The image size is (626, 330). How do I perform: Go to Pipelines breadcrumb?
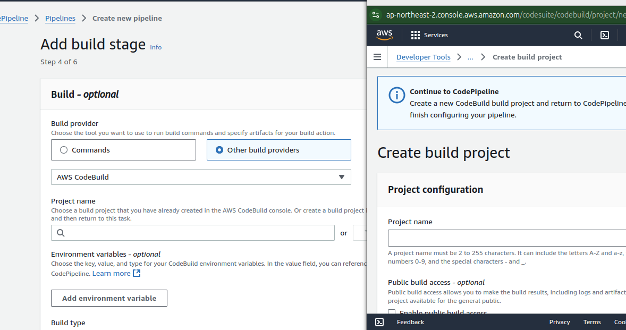(x=60, y=18)
